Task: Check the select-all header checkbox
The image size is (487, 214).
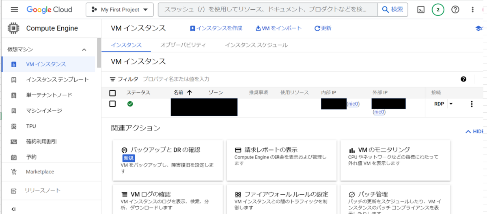Action: pyautogui.click(x=113, y=93)
